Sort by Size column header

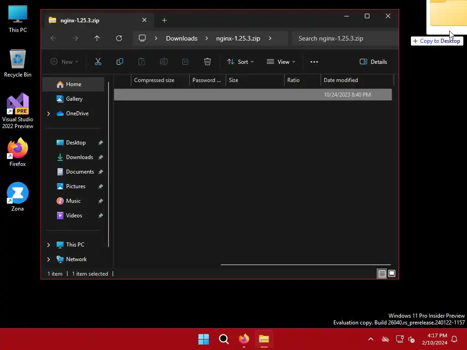255,80
